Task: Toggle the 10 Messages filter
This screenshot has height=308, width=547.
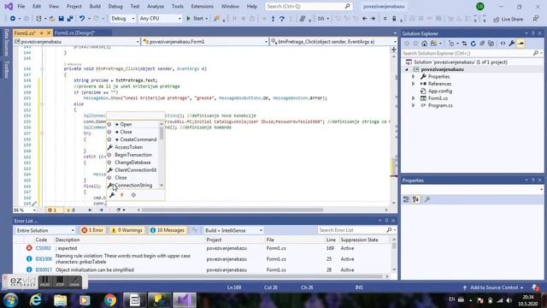Action: (168, 230)
